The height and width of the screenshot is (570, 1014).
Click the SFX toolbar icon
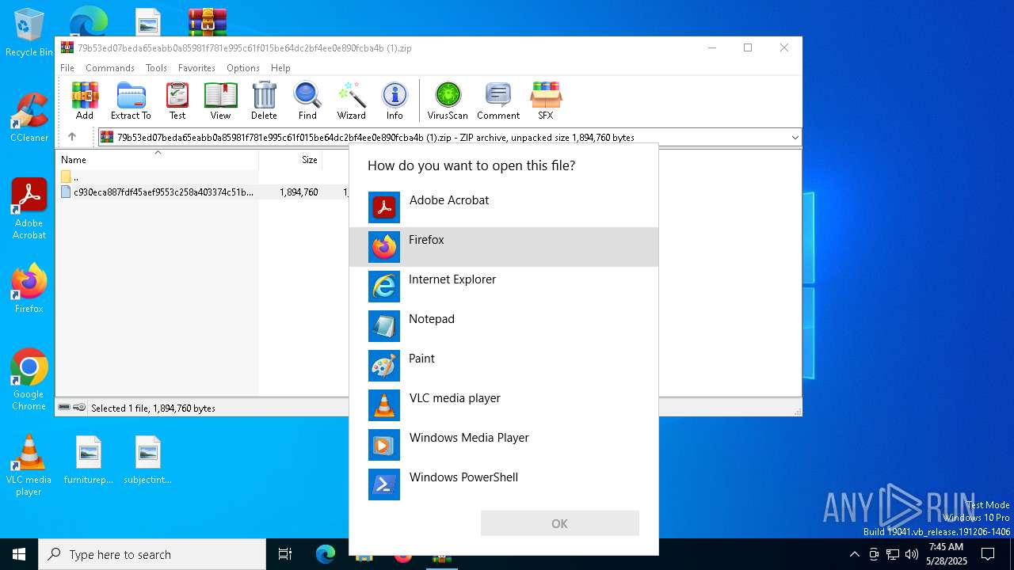click(x=546, y=101)
